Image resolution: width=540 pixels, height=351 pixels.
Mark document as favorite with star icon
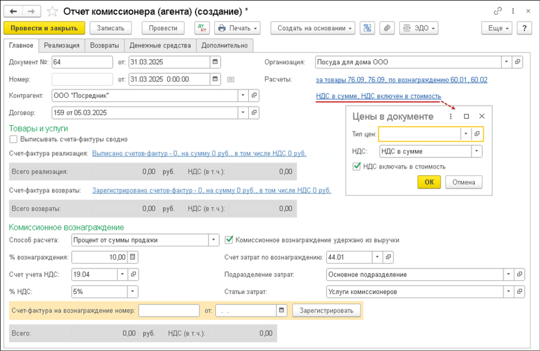tap(52, 11)
